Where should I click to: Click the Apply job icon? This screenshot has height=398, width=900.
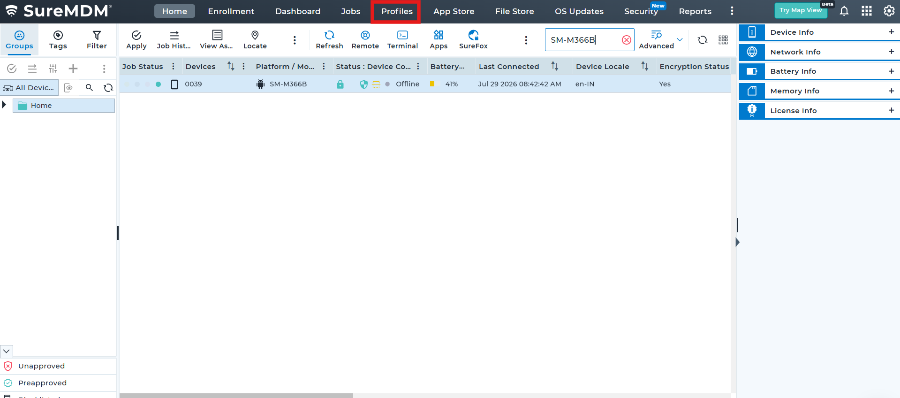pyautogui.click(x=136, y=40)
